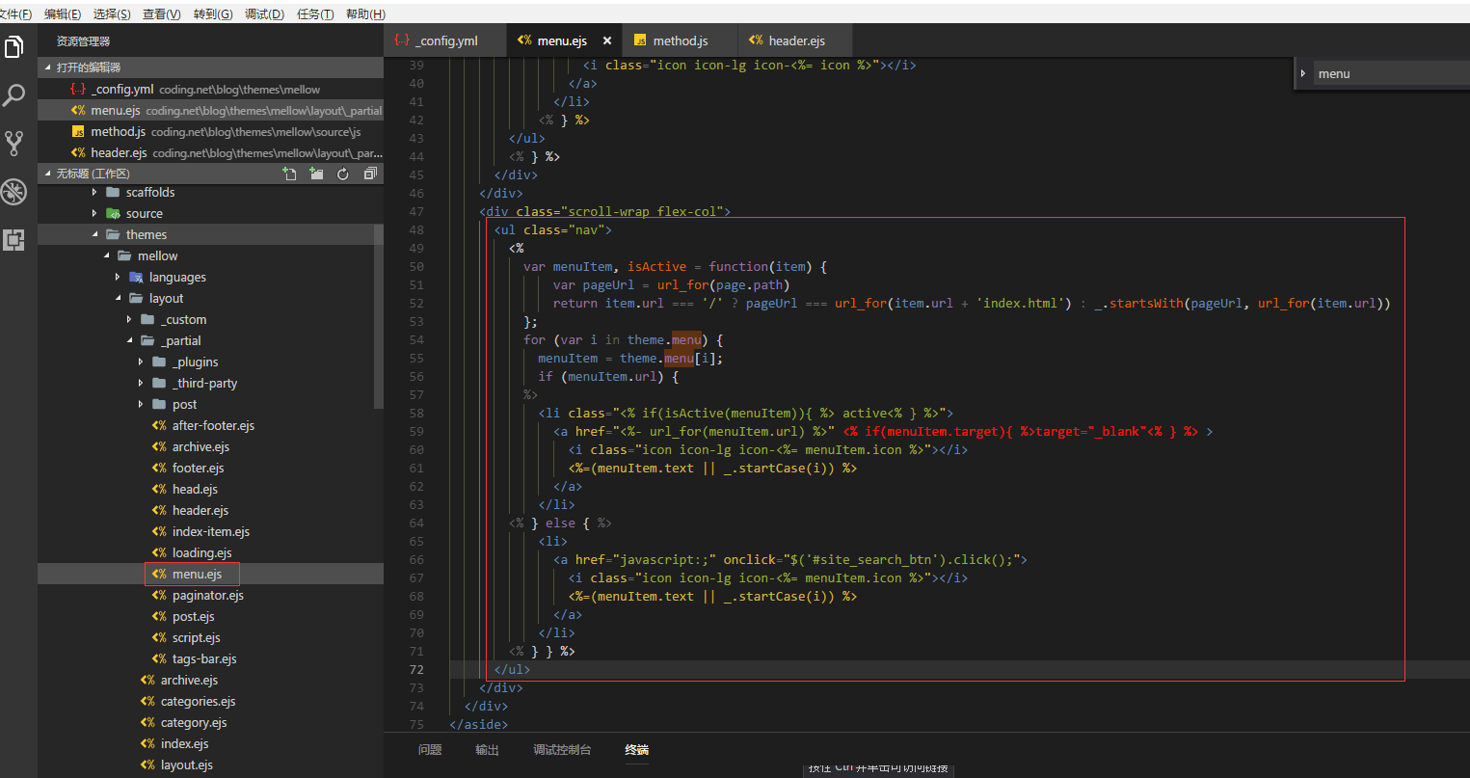The image size is (1470, 778).
Task: Refresh the explorer file tree
Action: pyautogui.click(x=343, y=174)
